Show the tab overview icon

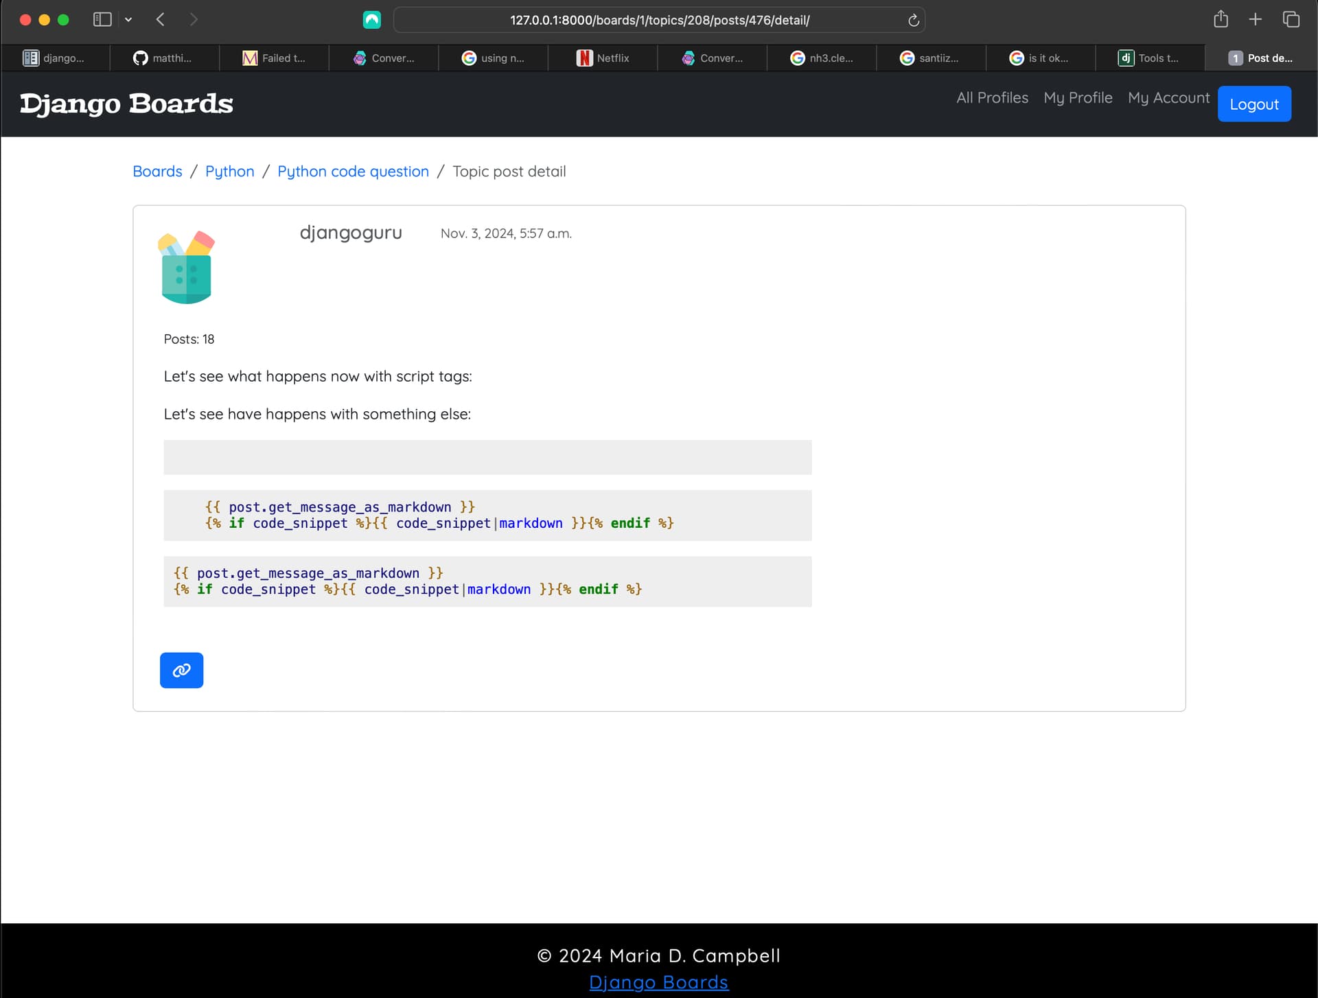click(1291, 19)
